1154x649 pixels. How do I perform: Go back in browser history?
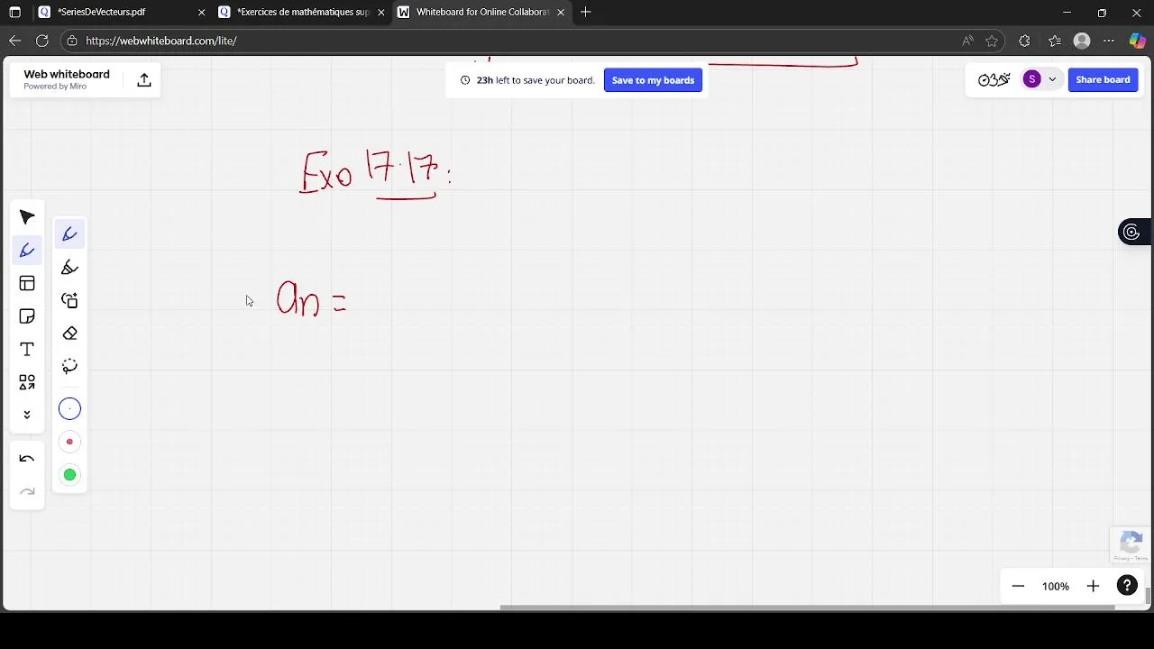[x=14, y=41]
